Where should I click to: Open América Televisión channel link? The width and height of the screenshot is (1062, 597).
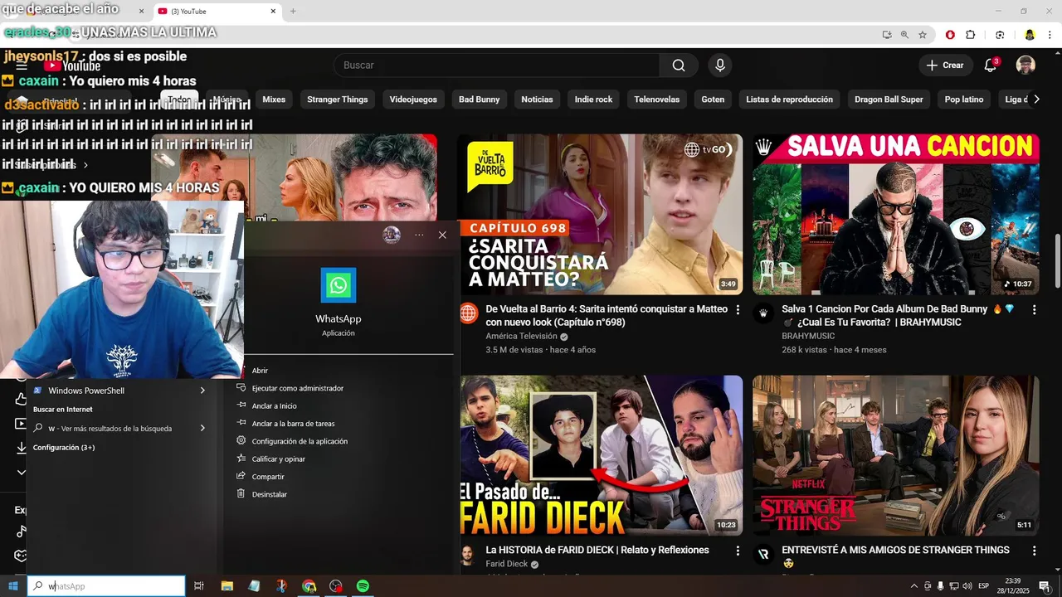pos(521,337)
